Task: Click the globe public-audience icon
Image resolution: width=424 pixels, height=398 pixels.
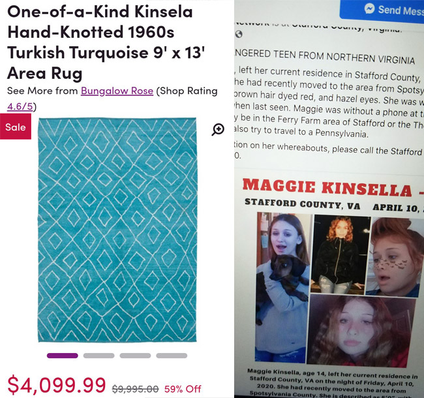Action: 239,34
